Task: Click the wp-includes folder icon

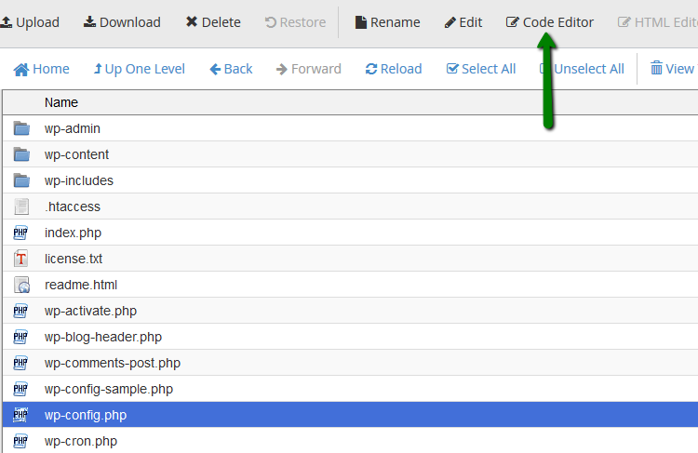Action: click(x=21, y=180)
